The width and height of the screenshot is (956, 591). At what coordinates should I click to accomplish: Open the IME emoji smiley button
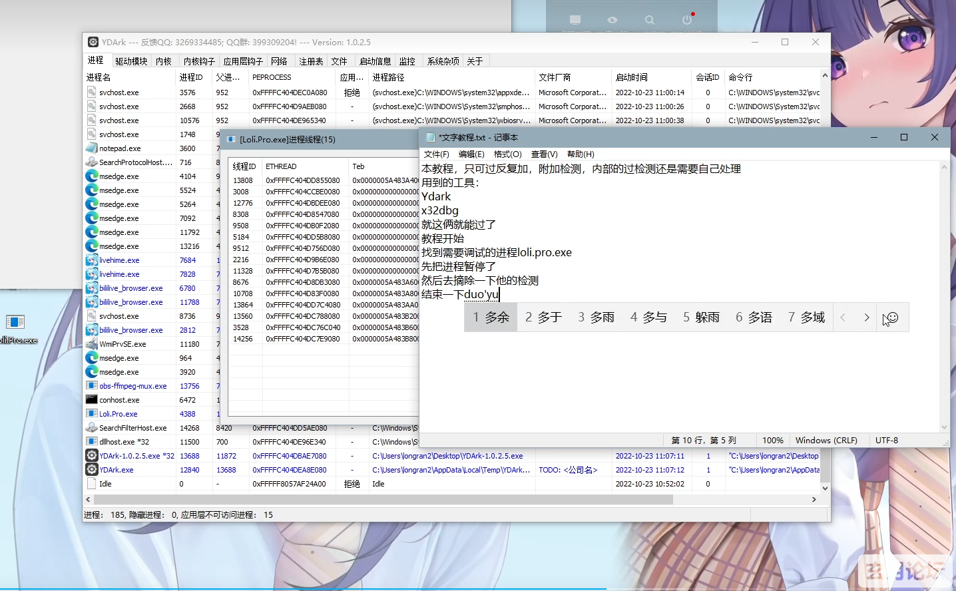point(893,317)
